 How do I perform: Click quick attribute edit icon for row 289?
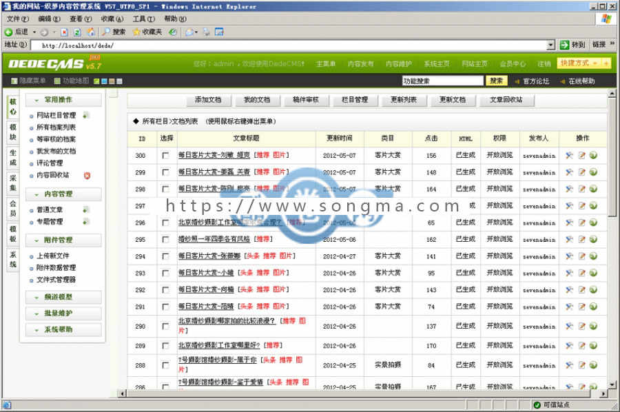click(x=570, y=346)
